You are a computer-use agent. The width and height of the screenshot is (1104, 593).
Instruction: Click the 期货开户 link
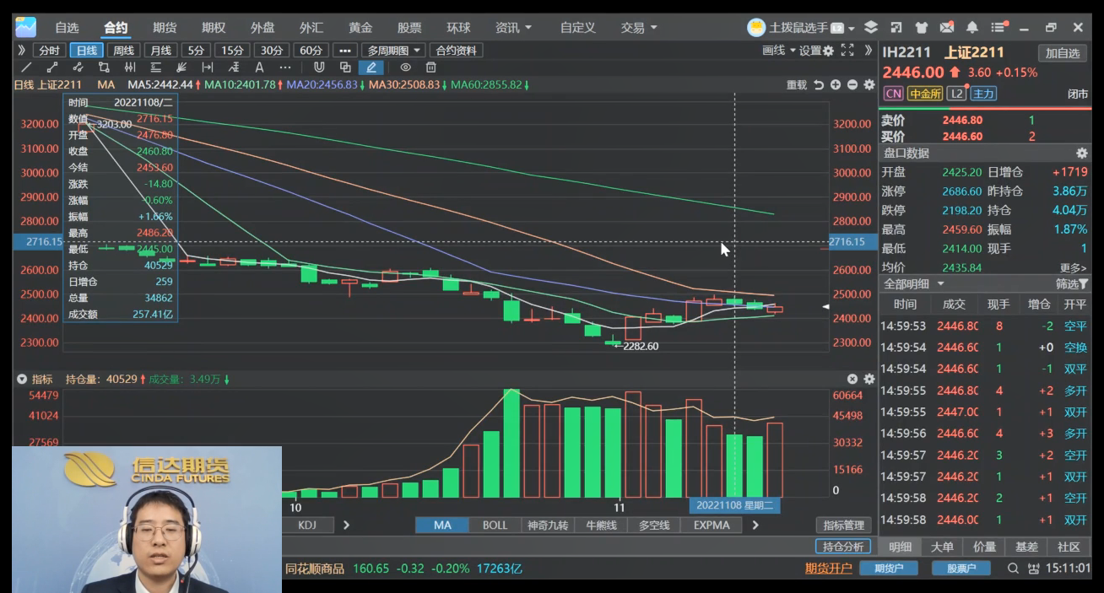(x=828, y=569)
